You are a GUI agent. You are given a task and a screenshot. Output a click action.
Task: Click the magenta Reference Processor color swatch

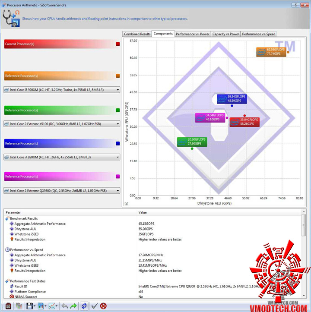118,176
